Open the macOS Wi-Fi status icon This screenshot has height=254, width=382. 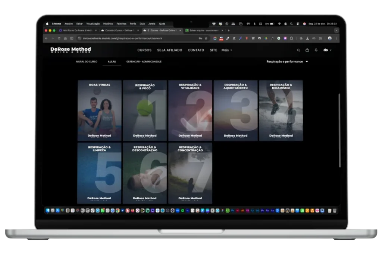(279, 24)
